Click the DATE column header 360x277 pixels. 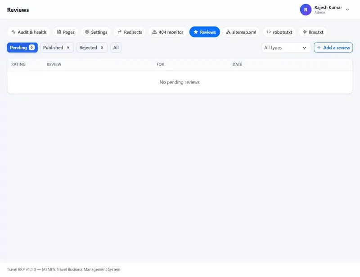(237, 64)
